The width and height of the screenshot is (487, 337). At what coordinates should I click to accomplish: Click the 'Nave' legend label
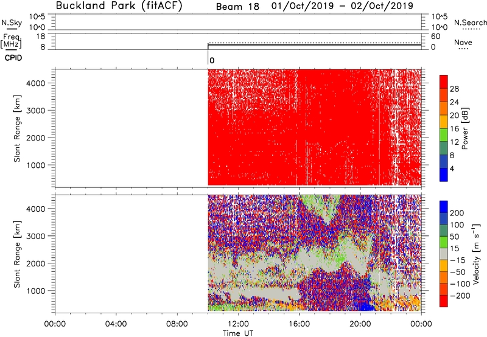click(x=463, y=42)
